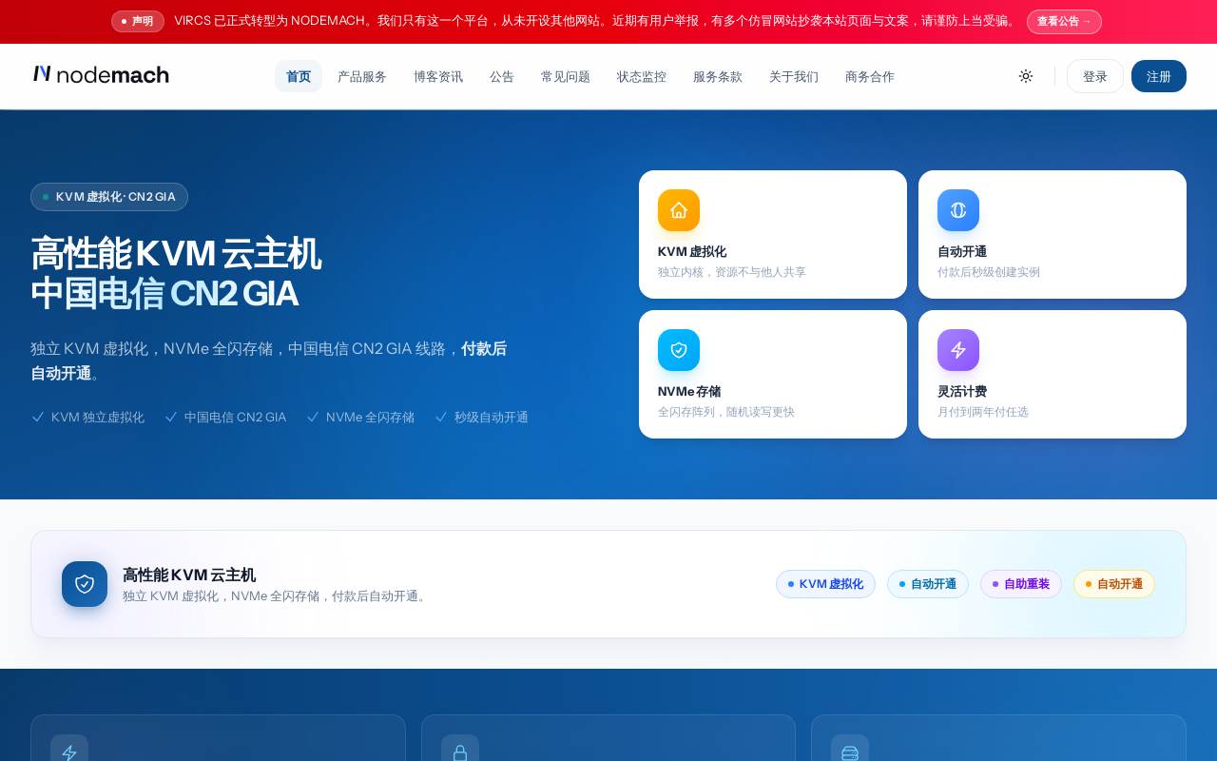1217x761 pixels.
Task: Click the checkmark text KVM 独立虚拟化
Action: 98,417
